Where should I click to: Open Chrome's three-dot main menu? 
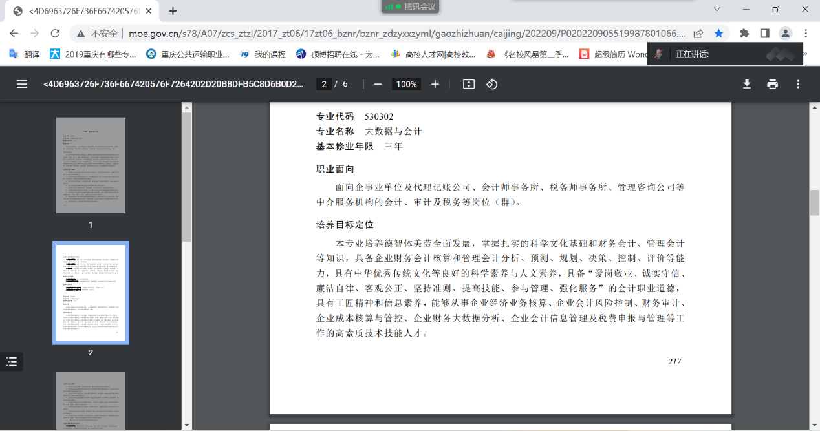tap(806, 34)
